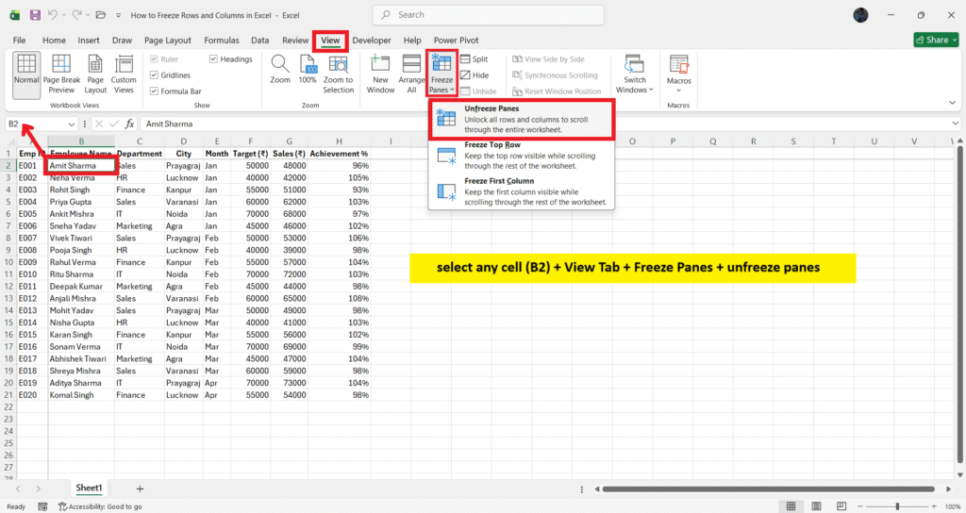Image resolution: width=966 pixels, height=513 pixels.
Task: Click the Open folder icon in quick access
Action: pyautogui.click(x=100, y=15)
